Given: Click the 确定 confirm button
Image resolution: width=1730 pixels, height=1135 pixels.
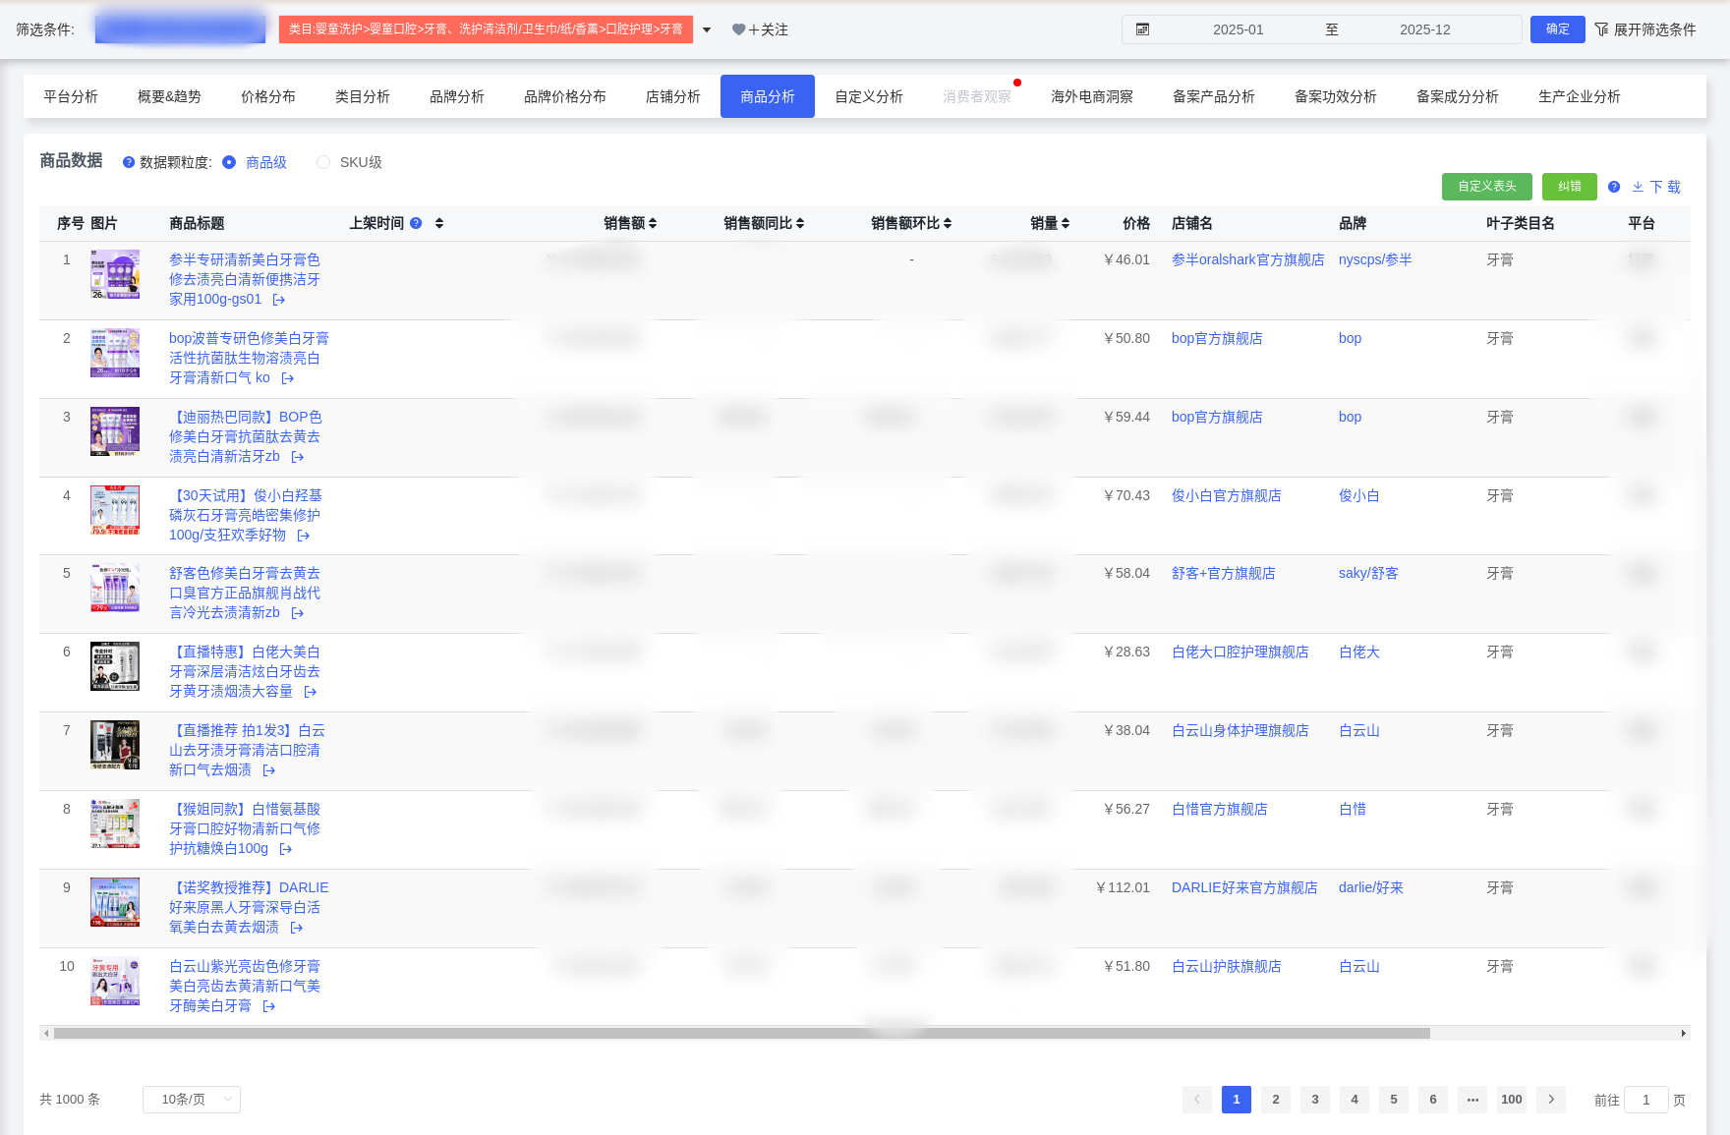Looking at the screenshot, I should click(x=1557, y=29).
